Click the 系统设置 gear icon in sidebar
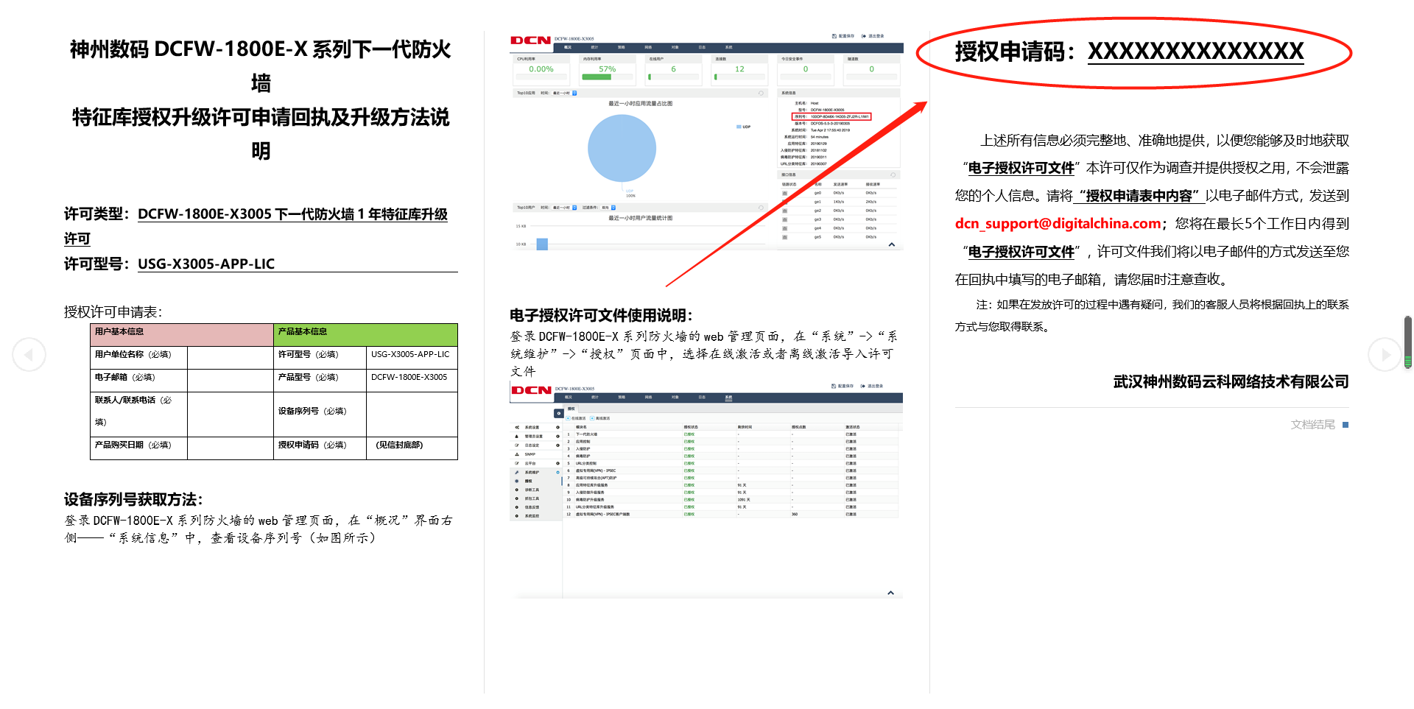 (517, 427)
